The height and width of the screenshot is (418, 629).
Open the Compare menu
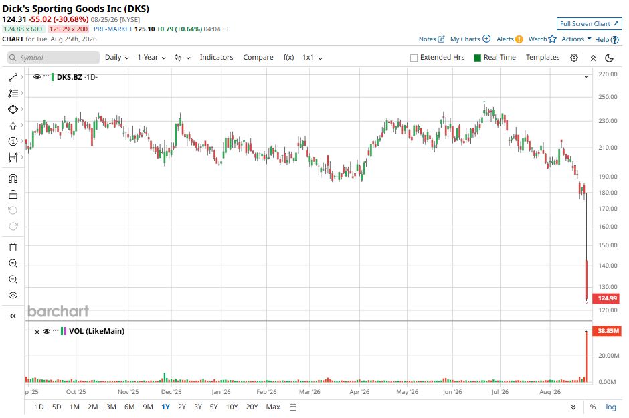(x=258, y=58)
